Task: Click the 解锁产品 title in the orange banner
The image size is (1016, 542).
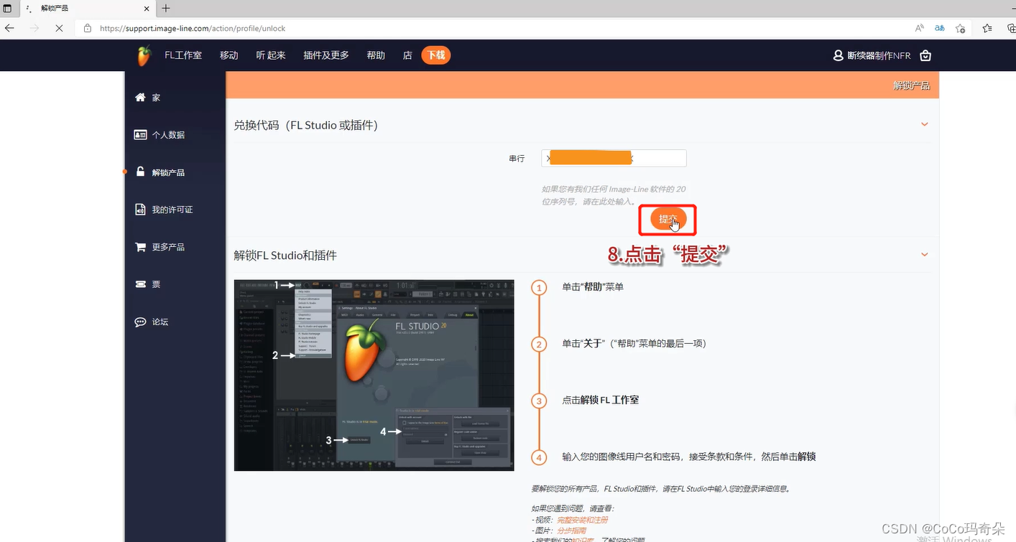Action: pos(911,85)
